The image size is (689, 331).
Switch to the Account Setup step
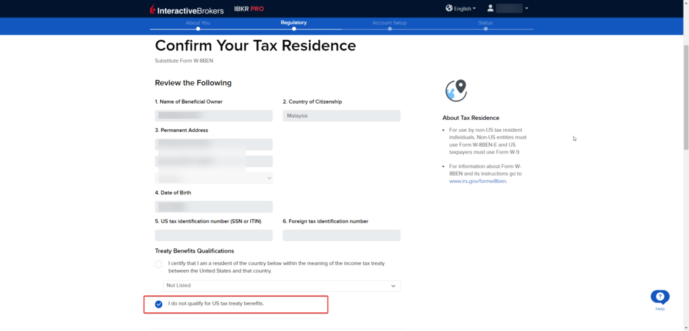point(390,24)
